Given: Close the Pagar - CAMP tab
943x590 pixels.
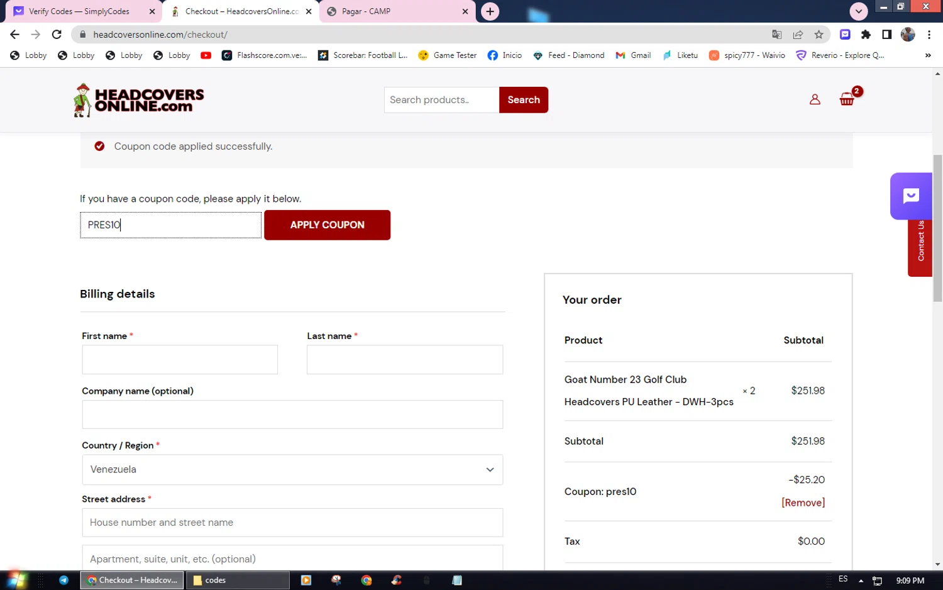Looking at the screenshot, I should click(465, 11).
